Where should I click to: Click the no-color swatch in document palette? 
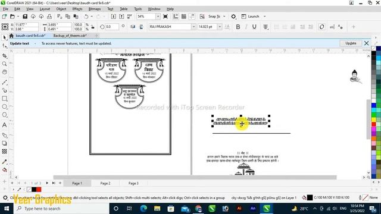pyautogui.click(x=29, y=189)
